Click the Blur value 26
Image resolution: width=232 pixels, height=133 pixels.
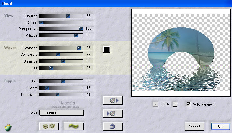[x=88, y=68]
